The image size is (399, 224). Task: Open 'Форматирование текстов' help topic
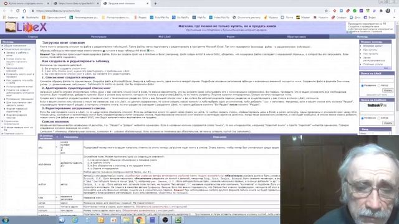click(x=17, y=116)
